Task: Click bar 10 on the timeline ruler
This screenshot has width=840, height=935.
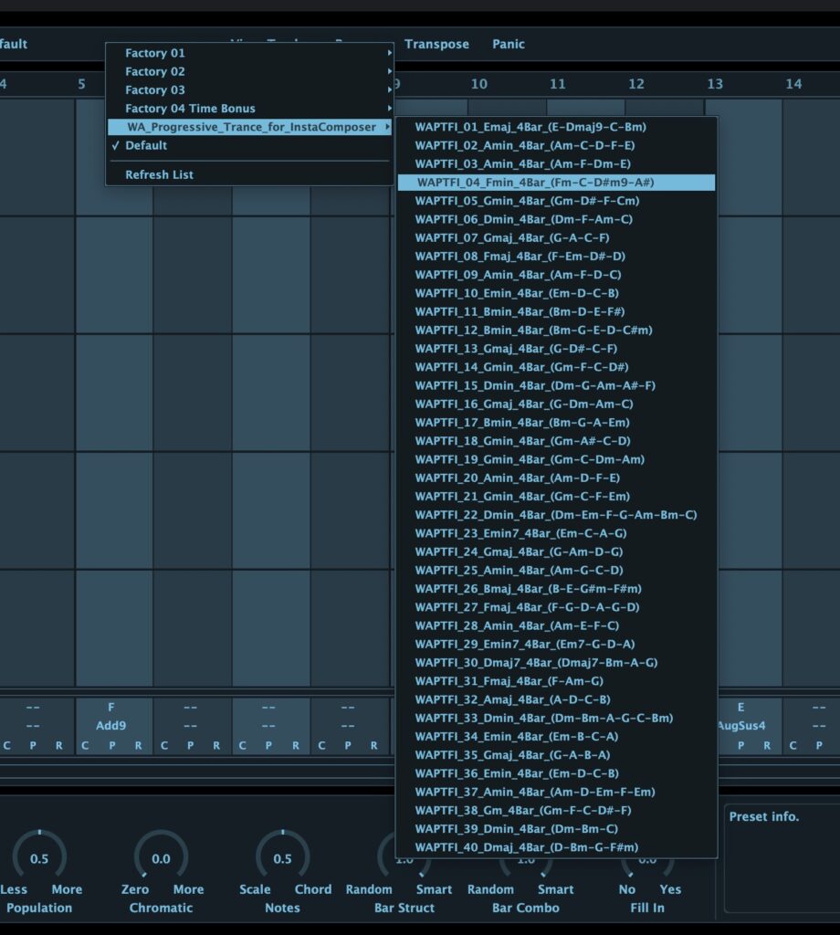Action: tap(478, 84)
